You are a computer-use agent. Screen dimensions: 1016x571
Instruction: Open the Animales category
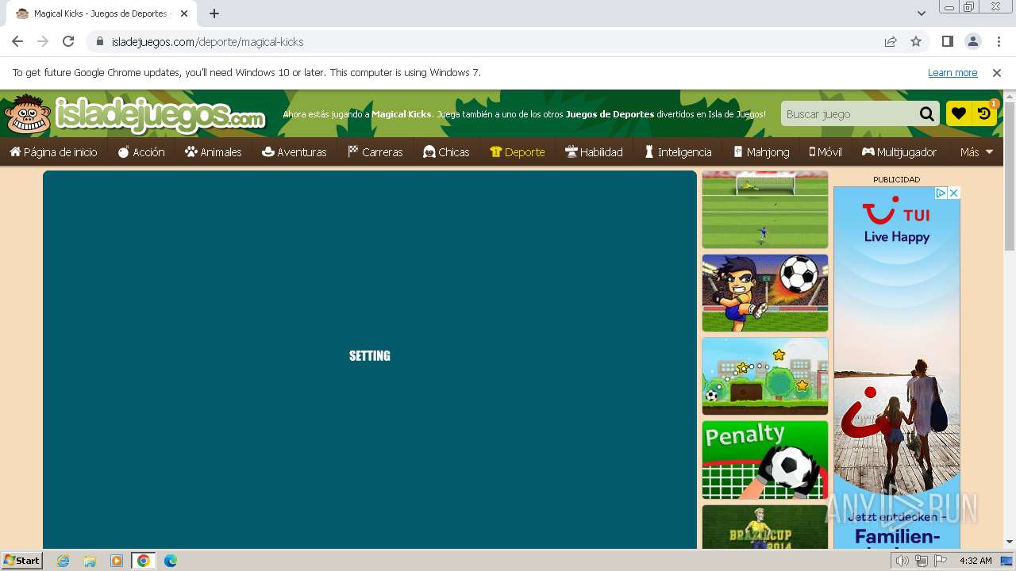point(213,152)
